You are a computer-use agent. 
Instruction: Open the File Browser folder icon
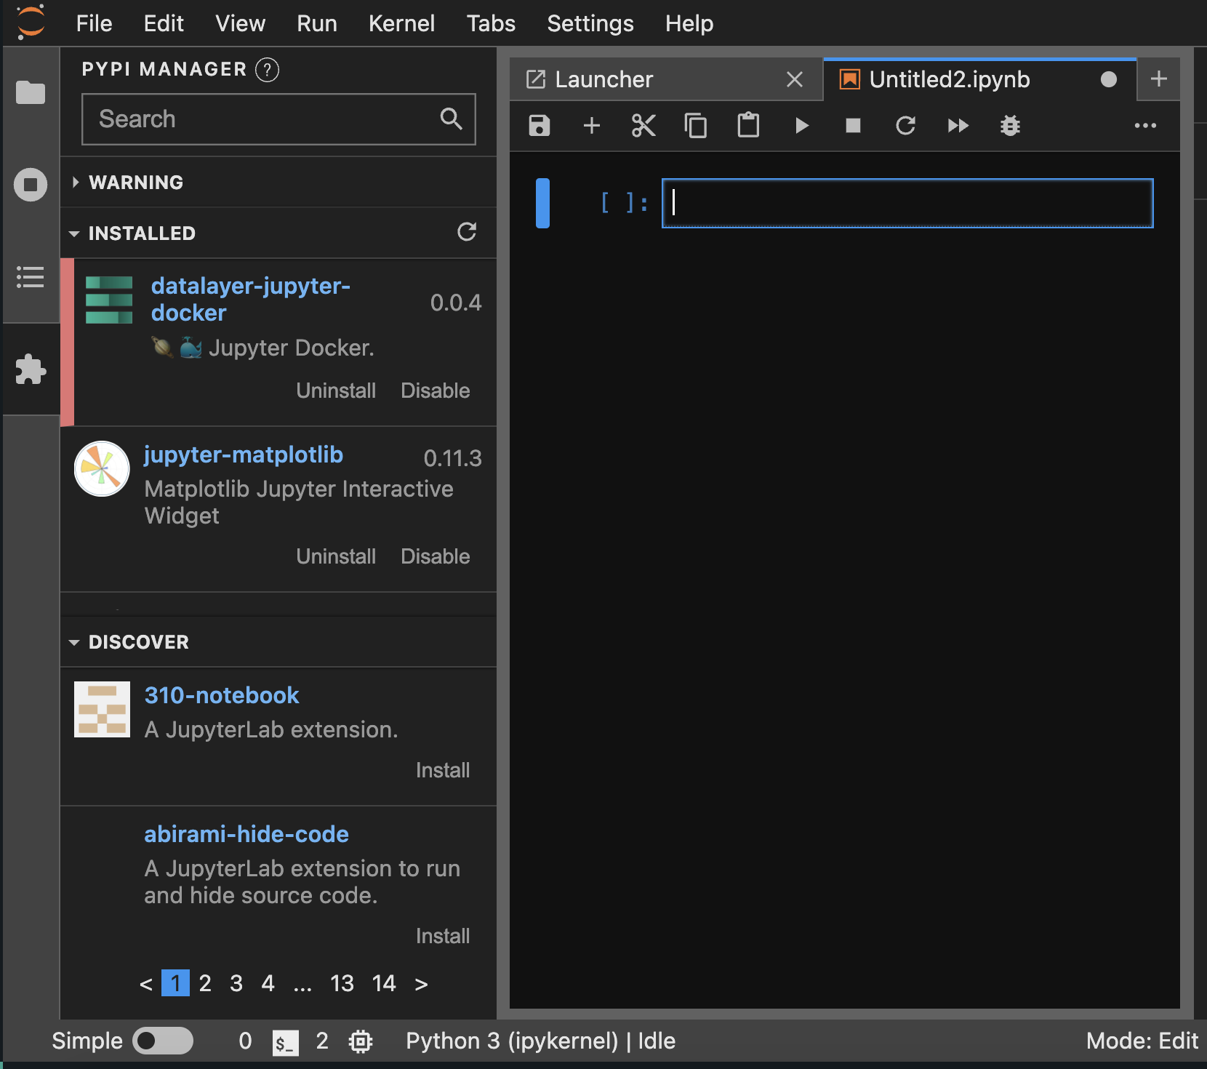pyautogui.click(x=31, y=92)
